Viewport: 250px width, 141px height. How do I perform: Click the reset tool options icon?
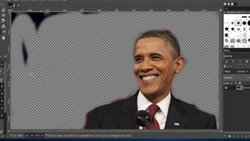[2, 136]
